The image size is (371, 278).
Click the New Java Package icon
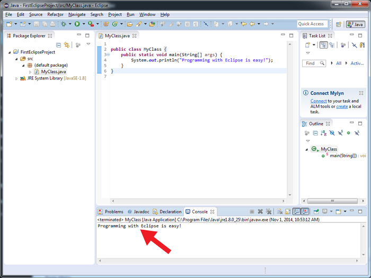tap(106, 24)
